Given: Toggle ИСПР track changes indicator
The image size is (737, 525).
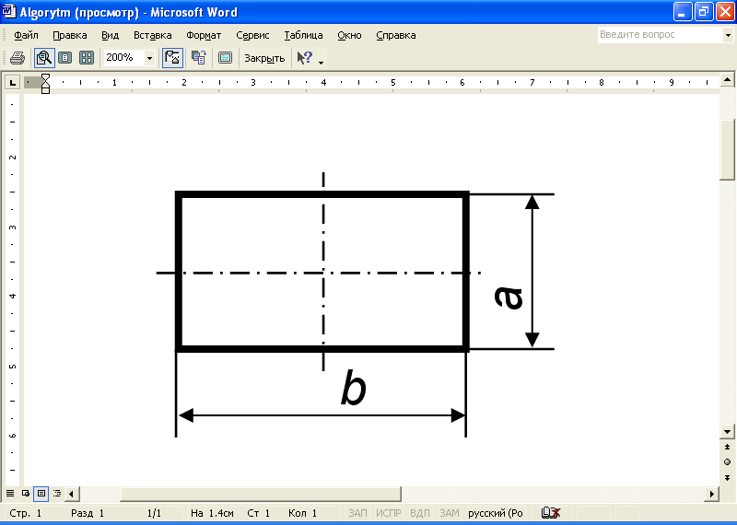Looking at the screenshot, I should pyautogui.click(x=388, y=513).
